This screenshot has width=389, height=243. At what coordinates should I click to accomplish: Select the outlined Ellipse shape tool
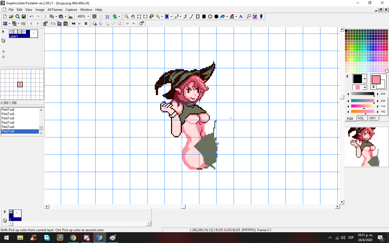[x=210, y=16]
